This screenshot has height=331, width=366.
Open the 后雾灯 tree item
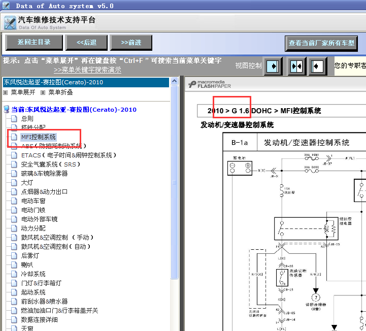[x=30, y=255]
